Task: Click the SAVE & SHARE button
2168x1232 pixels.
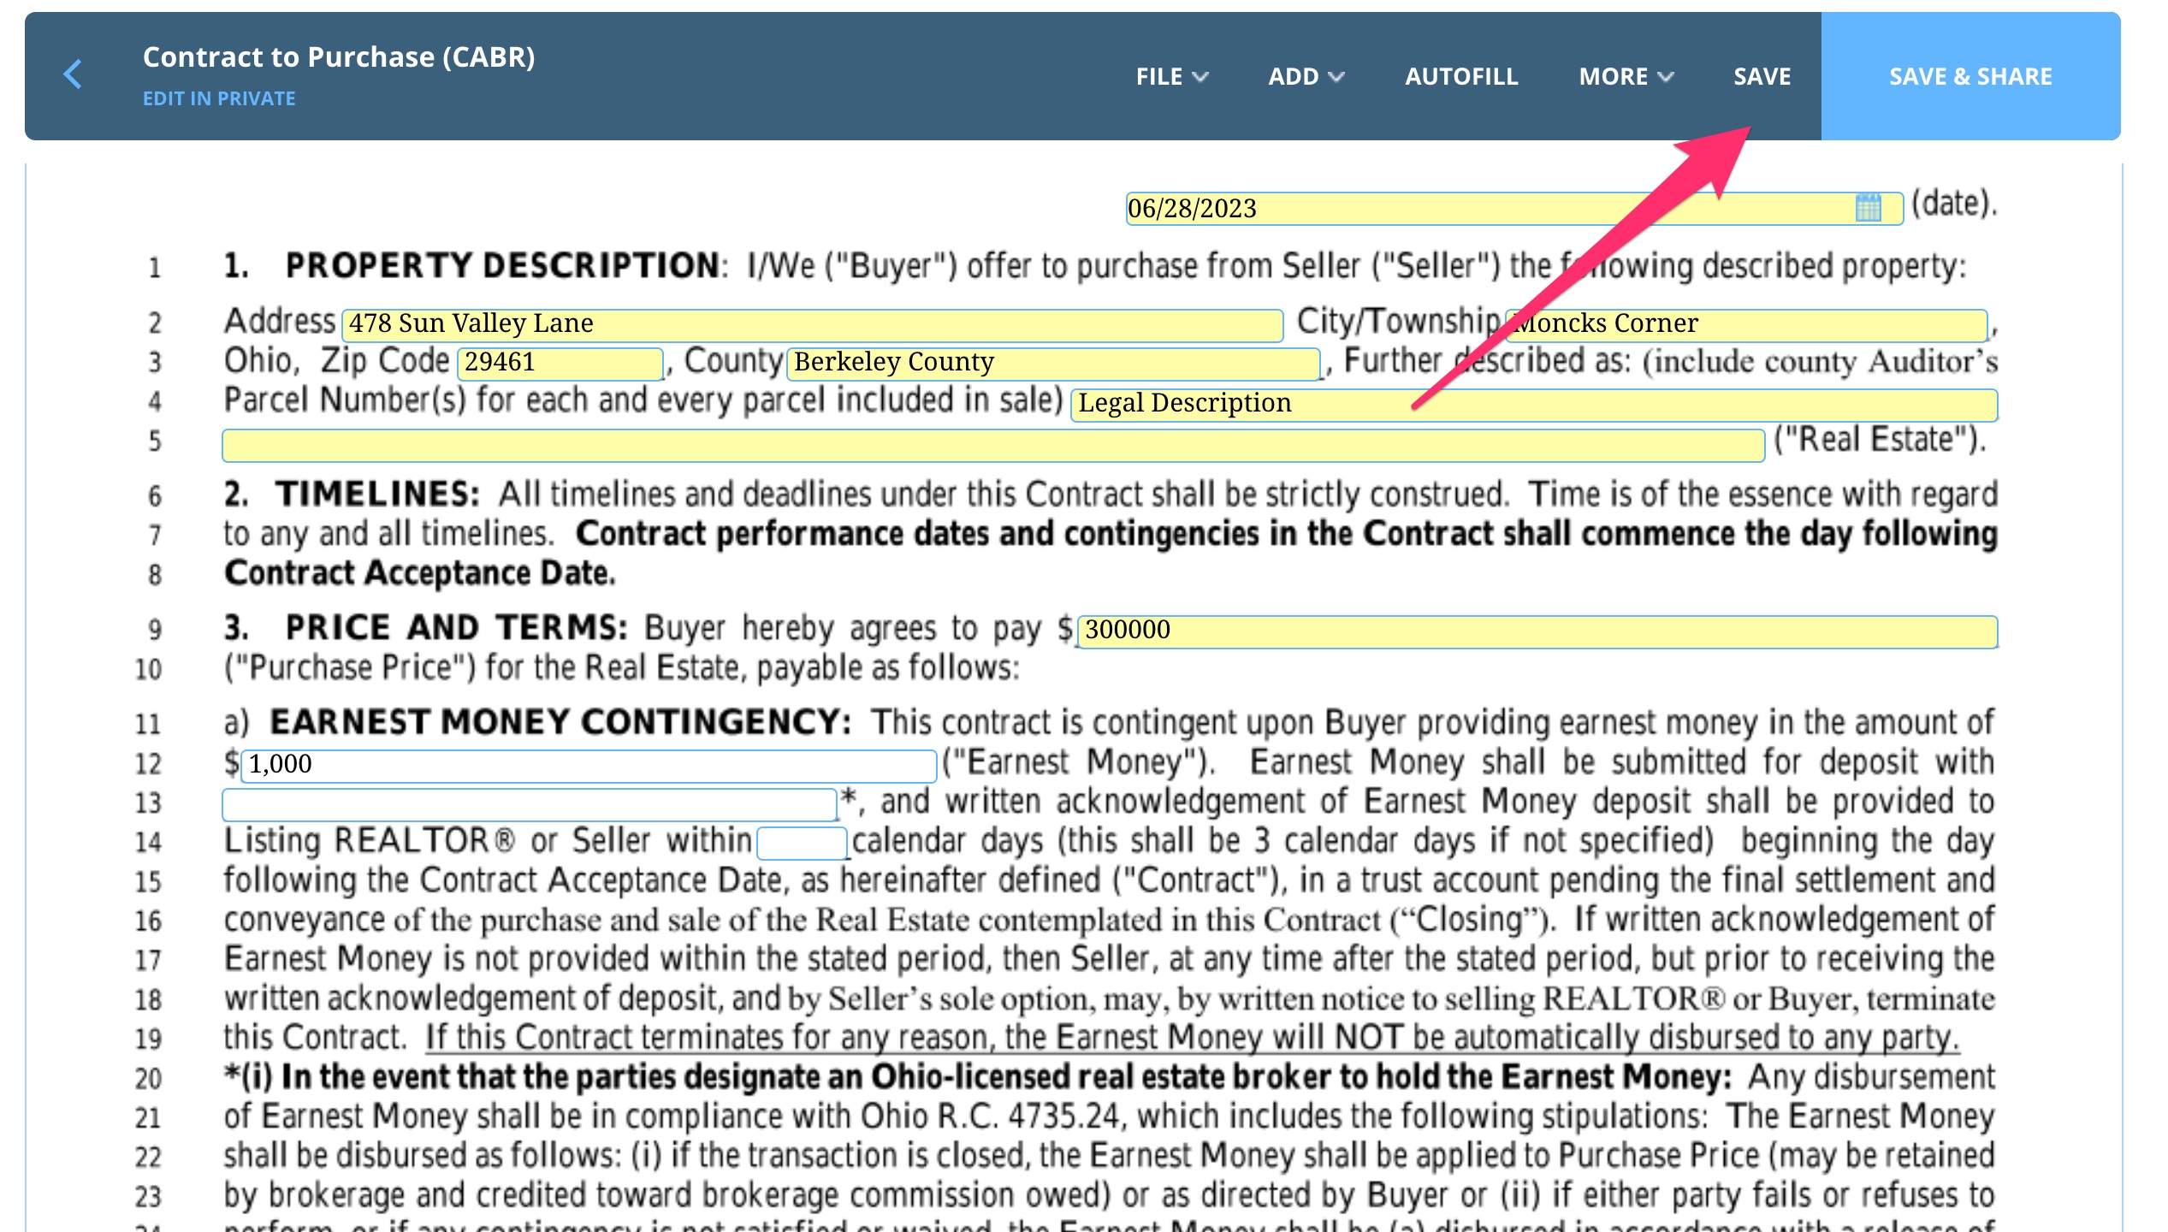Action: point(1970,76)
